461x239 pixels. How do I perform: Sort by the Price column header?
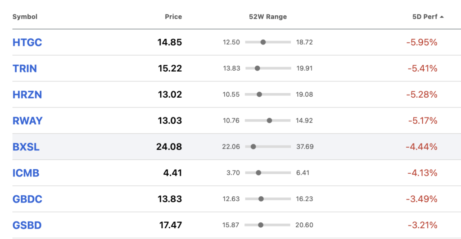pos(173,17)
